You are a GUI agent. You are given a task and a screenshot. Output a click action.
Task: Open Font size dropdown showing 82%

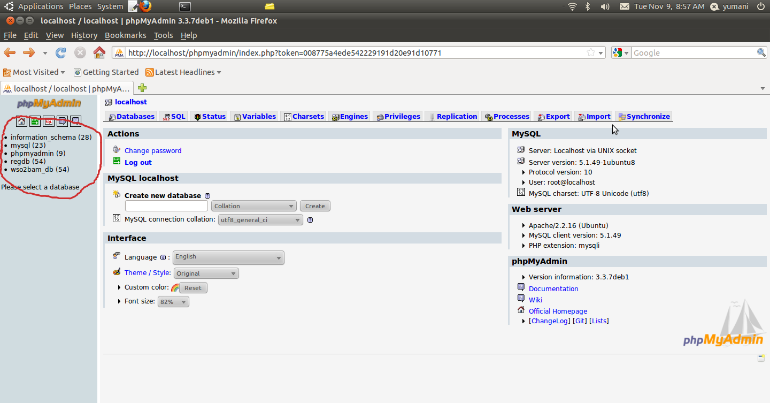[x=173, y=302]
